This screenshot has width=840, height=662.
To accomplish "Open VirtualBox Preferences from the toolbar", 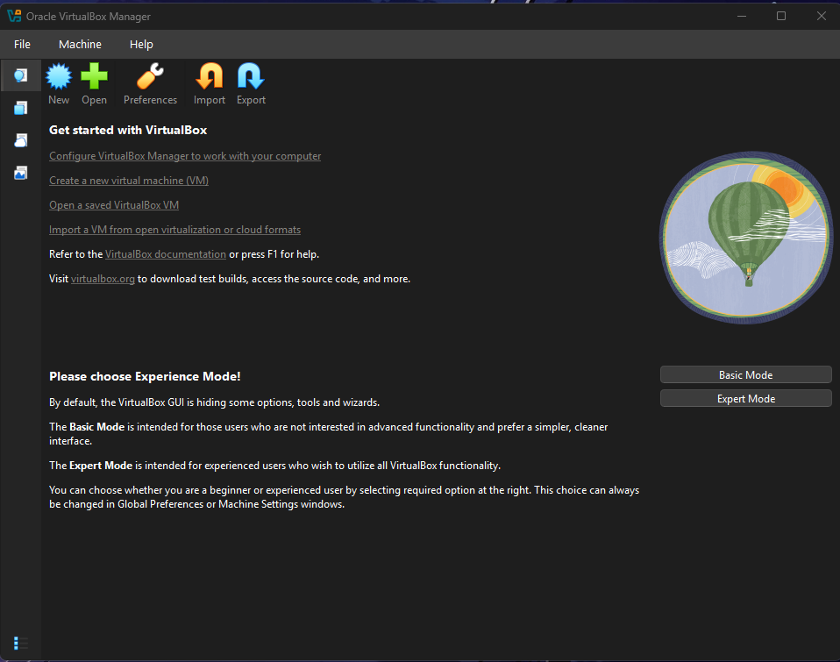I will (149, 77).
